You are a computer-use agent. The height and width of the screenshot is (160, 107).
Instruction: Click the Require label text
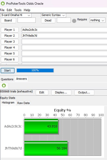point(82,19)
